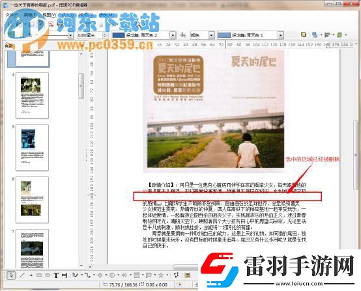Select the dimension line tool next to T
Viewport: 361px width, 291px height.
pyautogui.click(x=65, y=275)
